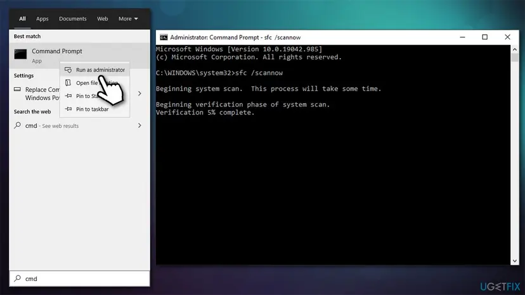The height and width of the screenshot is (295, 525).
Task: Click the scroll down arrow in Command Prompt
Action: coord(515,261)
